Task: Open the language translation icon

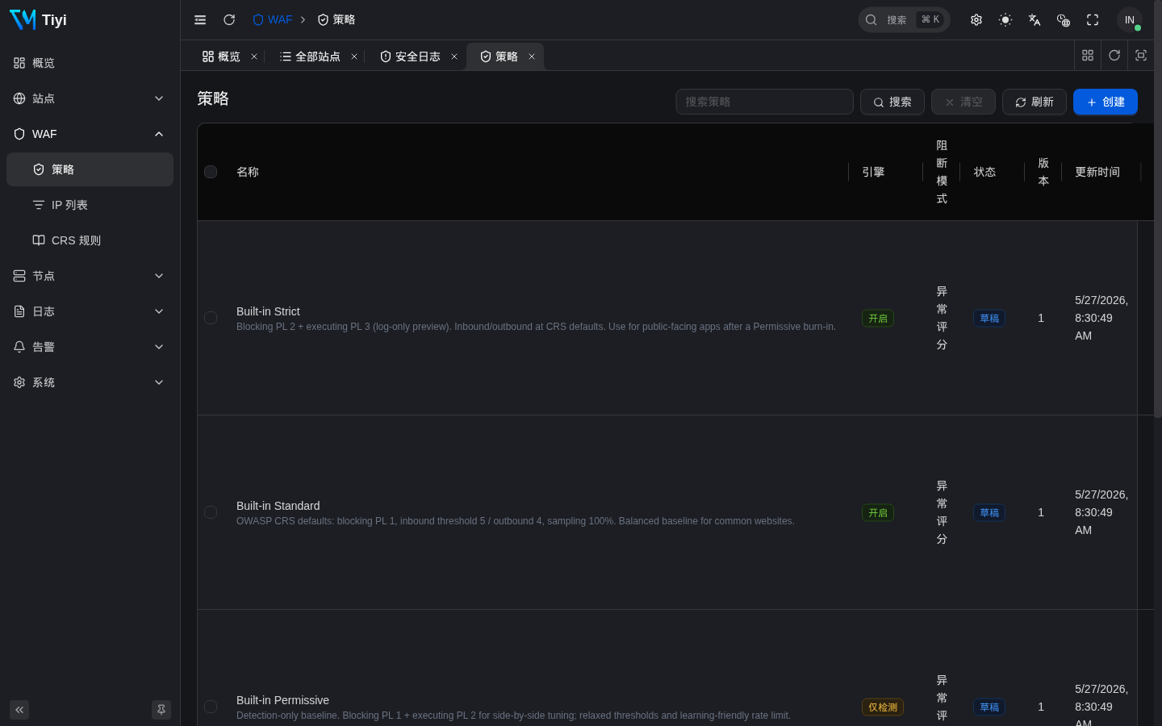Action: tap(1035, 19)
